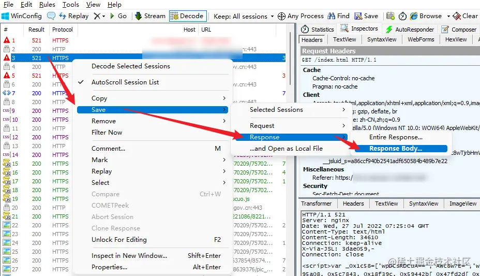
Task: Select the Transformer response tab
Action: [316, 204]
